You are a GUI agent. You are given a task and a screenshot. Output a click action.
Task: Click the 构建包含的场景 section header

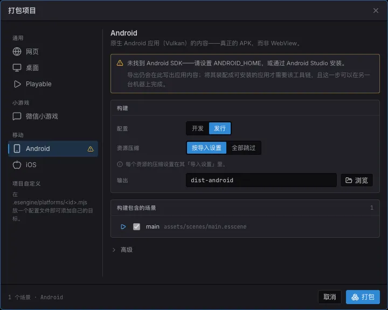136,208
